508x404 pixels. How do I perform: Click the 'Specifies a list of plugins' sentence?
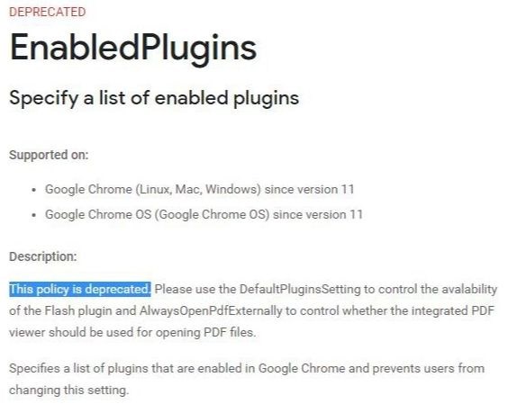pos(247,368)
